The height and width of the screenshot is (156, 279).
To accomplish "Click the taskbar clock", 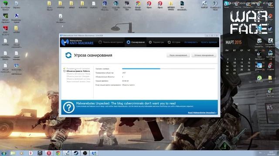I will [x=271, y=153].
